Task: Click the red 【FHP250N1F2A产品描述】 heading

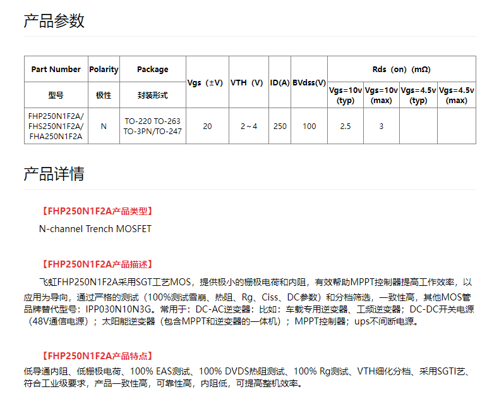Action: pyautogui.click(x=97, y=264)
